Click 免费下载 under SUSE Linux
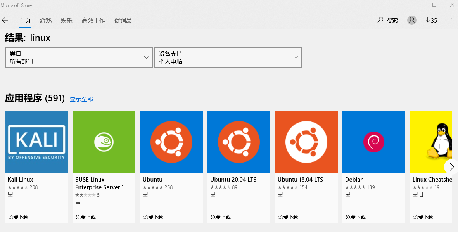The width and height of the screenshot is (458, 232). [86, 217]
